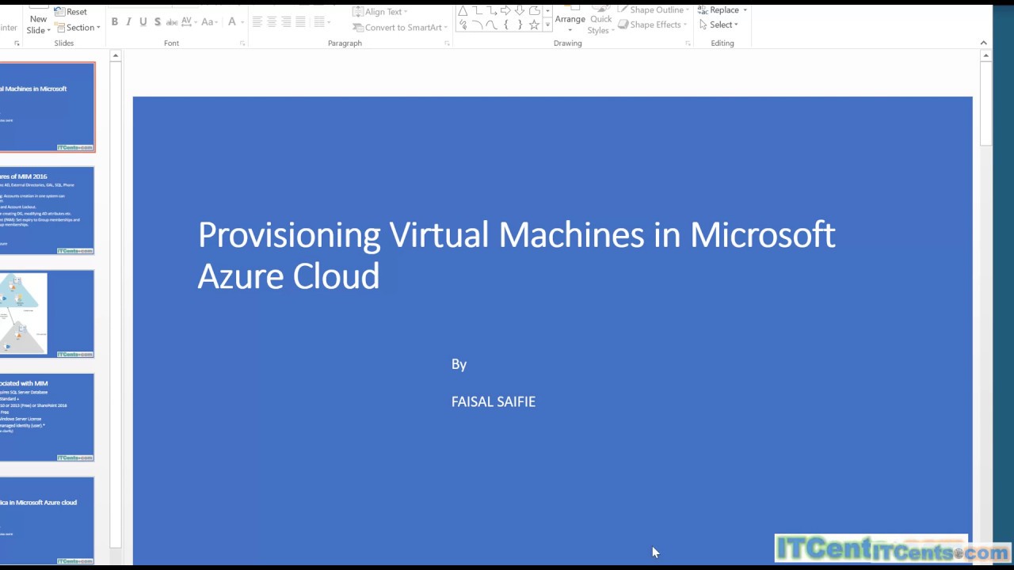Toggle Strikethrough formatting
The width and height of the screenshot is (1014, 570).
point(172,22)
